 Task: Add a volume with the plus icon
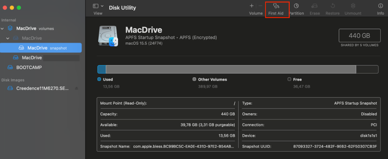pyautogui.click(x=252, y=6)
